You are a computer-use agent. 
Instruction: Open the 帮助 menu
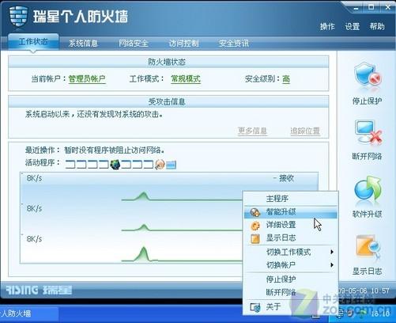point(377,26)
